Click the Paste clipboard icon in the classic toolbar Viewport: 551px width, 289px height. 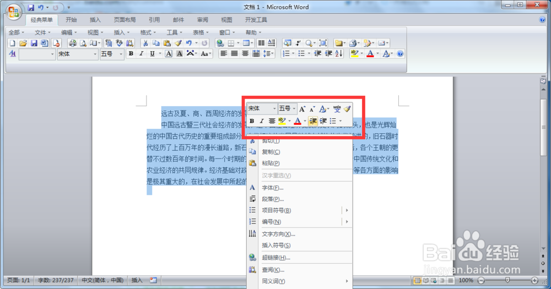168,43
